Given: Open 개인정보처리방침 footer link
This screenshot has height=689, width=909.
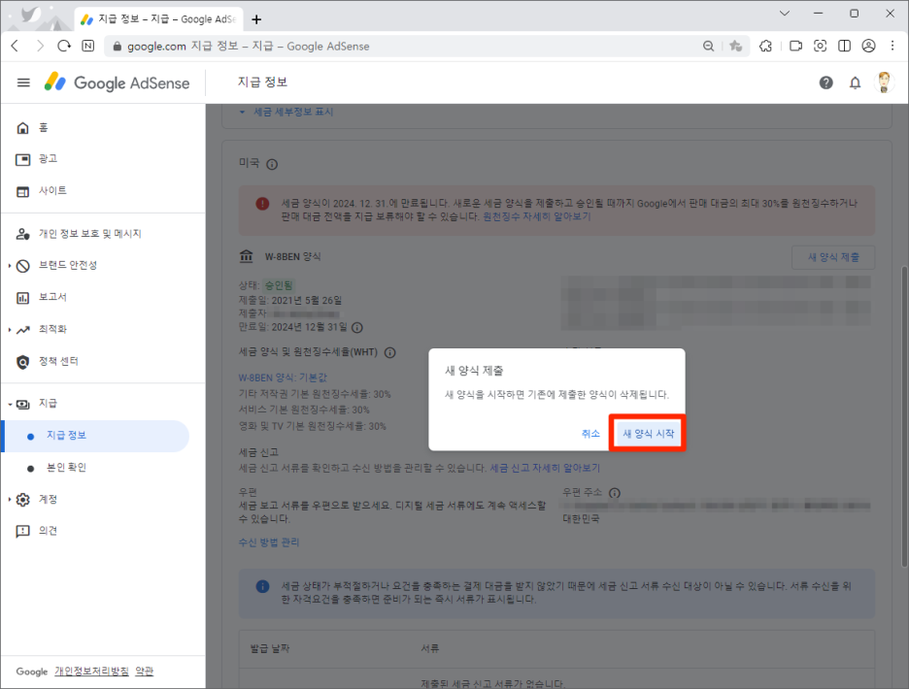Looking at the screenshot, I should 91,671.
